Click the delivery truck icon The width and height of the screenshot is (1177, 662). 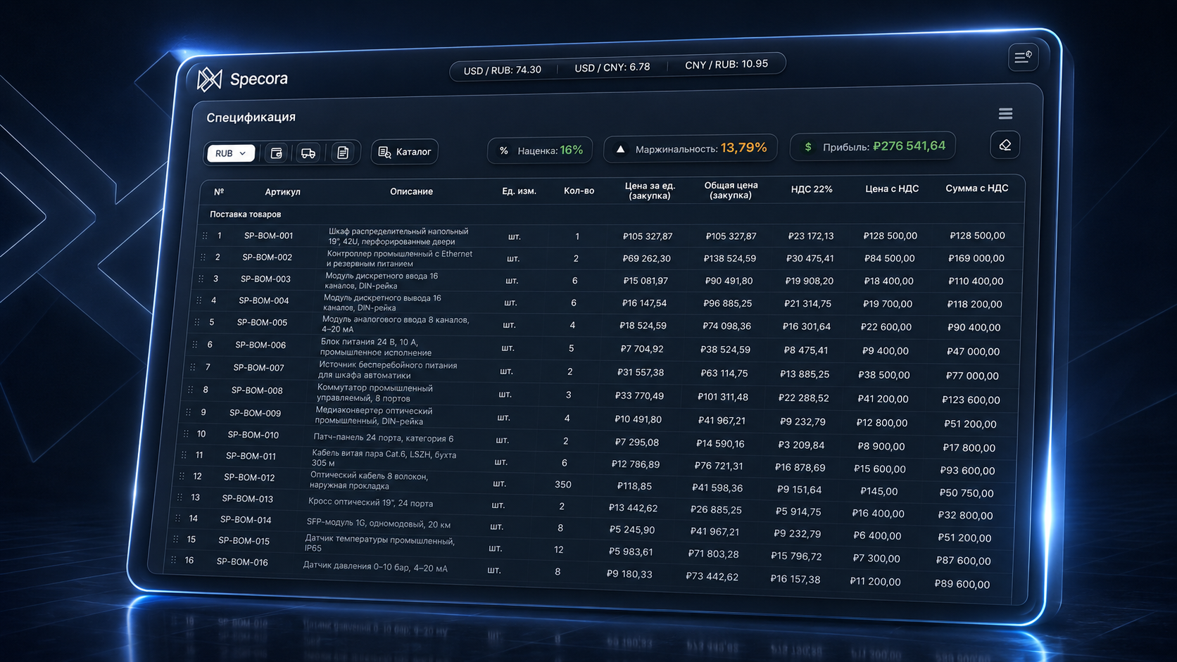click(308, 153)
